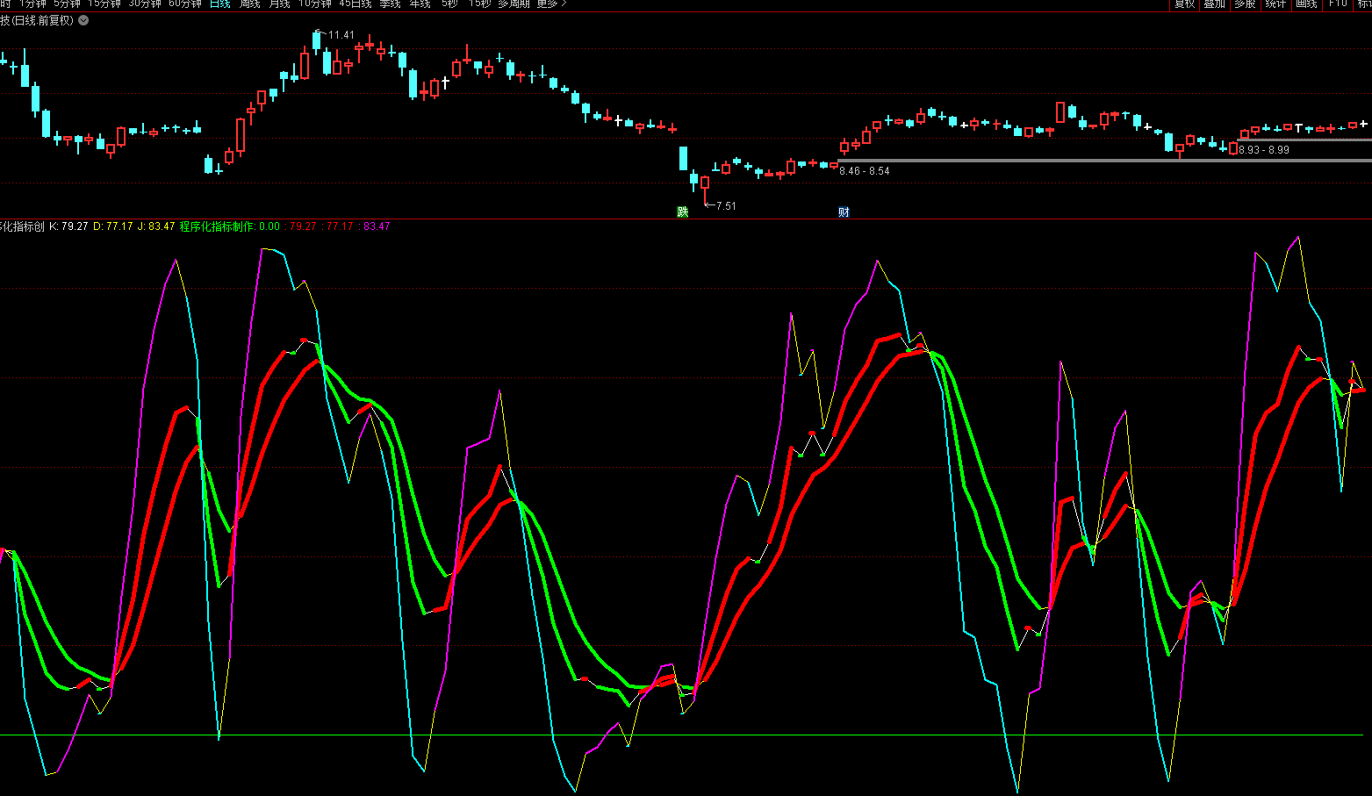
Task: Activate the 画线 drawing tool button
Action: point(1306,4)
